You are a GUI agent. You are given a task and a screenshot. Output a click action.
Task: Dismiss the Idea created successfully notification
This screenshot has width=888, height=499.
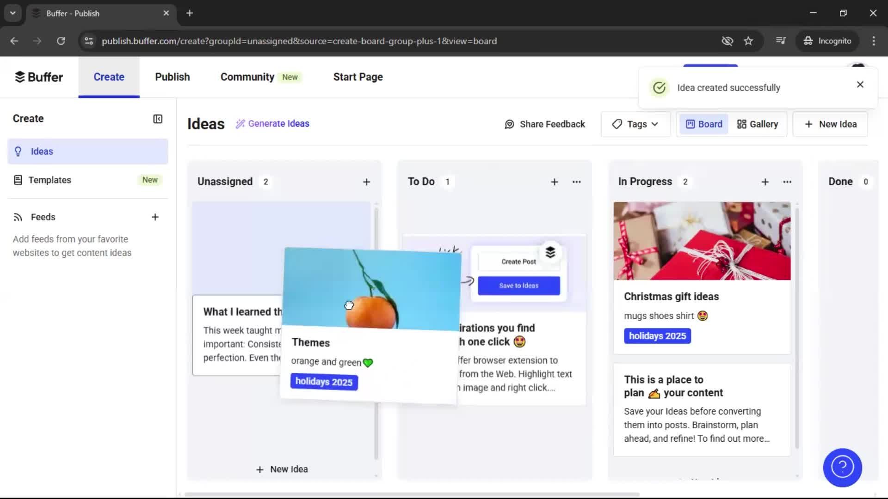[860, 85]
